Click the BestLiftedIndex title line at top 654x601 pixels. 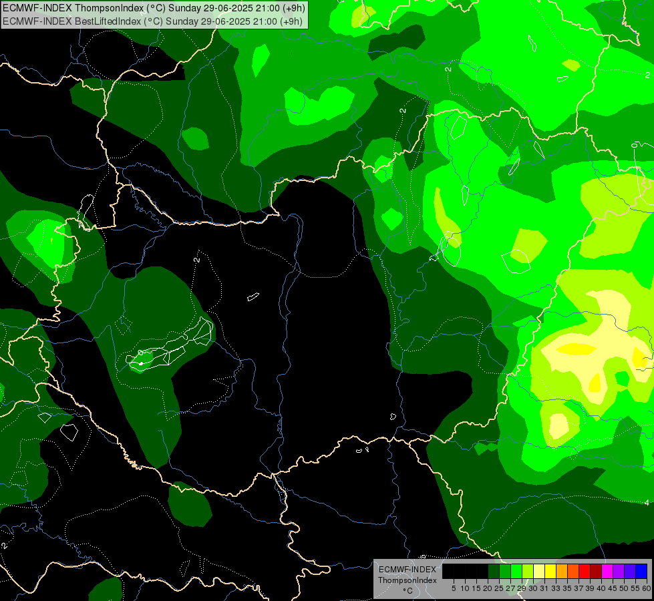[153, 21]
